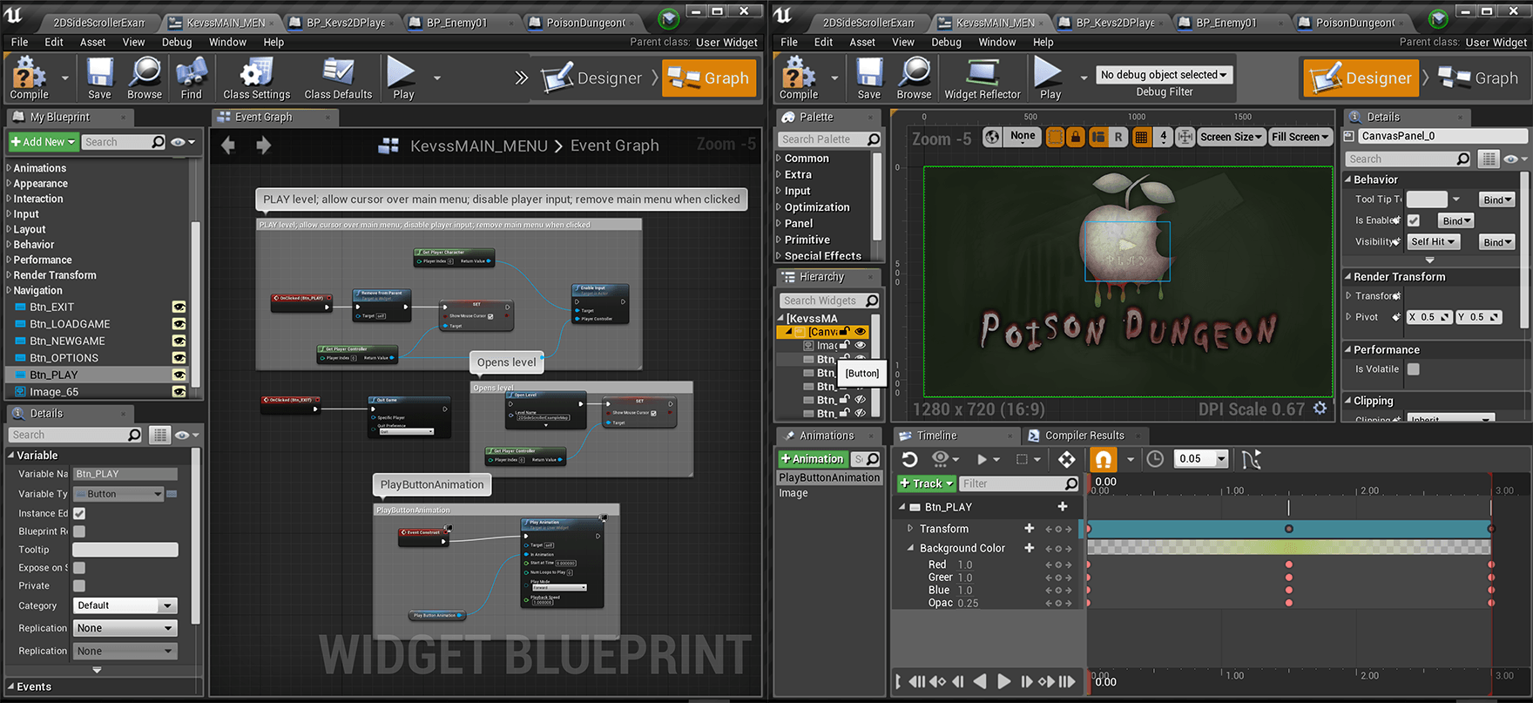1533x703 pixels.
Task: Open the Asset menu in the left window
Action: pos(92,42)
